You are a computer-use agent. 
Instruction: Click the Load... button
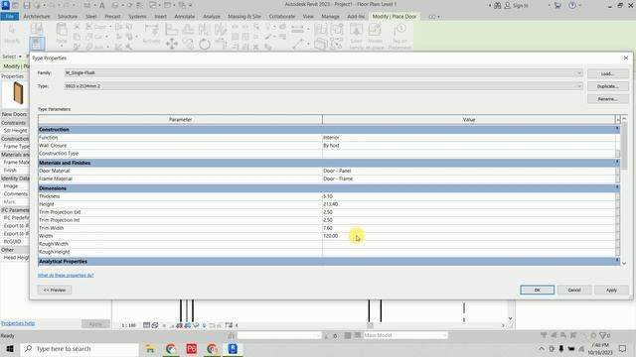click(607, 73)
